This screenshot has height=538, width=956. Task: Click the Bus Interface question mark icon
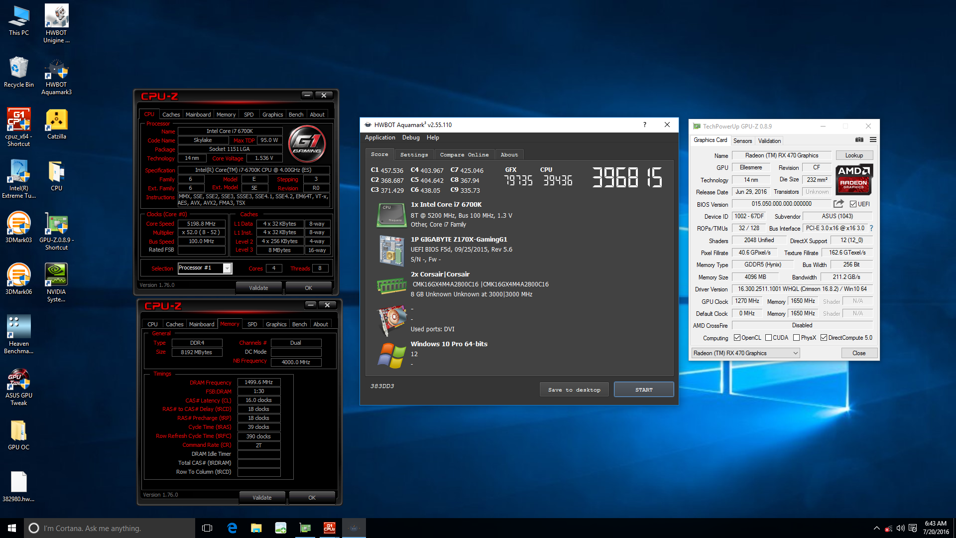pyautogui.click(x=871, y=228)
